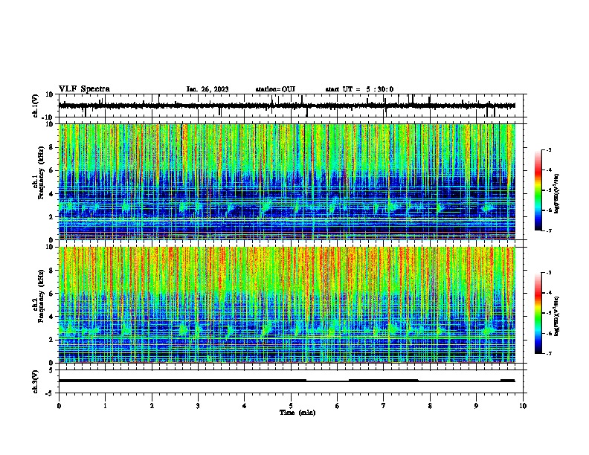Select the ch.1 color bar log(PSD) unit label
Screen dimensions: 589x455
(557, 194)
